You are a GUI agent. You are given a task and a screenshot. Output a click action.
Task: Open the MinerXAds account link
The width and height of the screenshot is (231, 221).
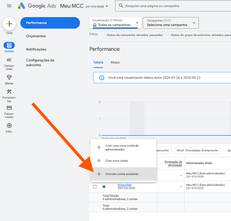tap(124, 185)
